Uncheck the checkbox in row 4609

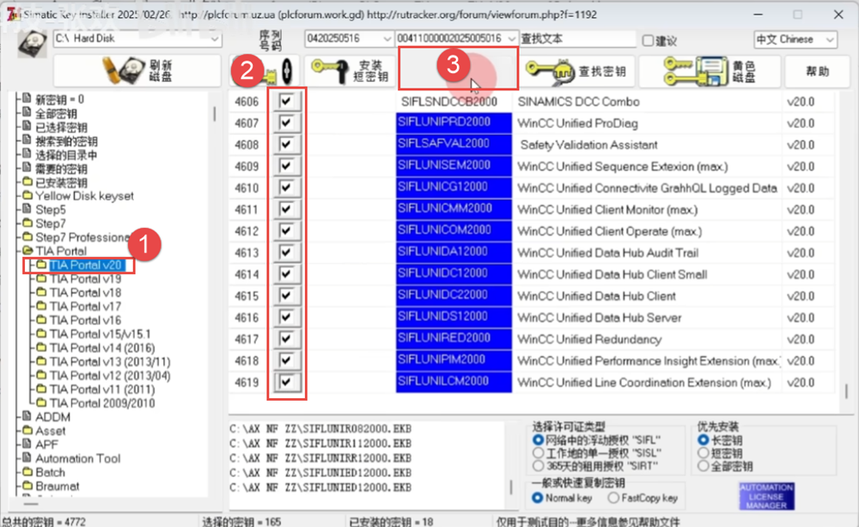pyautogui.click(x=286, y=166)
